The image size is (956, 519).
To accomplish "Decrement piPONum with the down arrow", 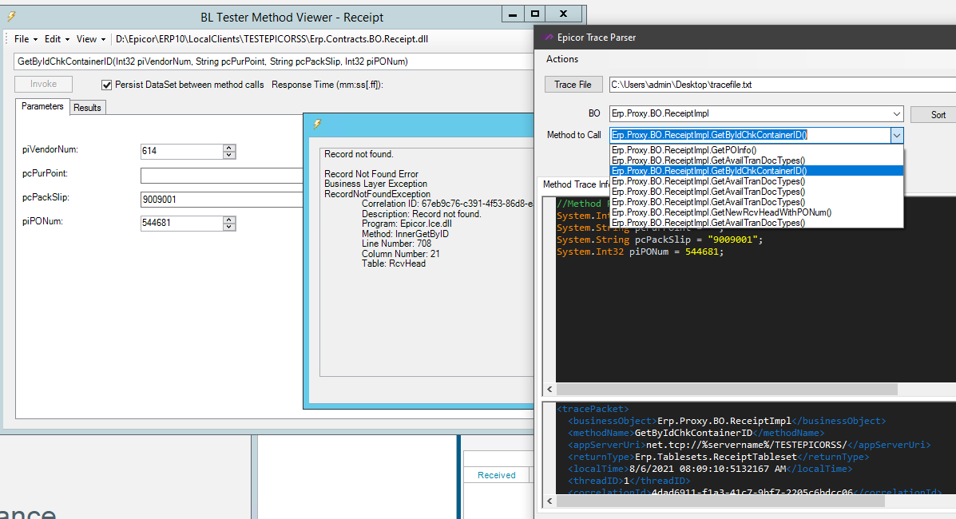I will tap(229, 227).
